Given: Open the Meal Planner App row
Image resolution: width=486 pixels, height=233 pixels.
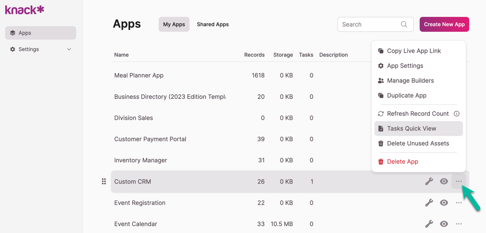Looking at the screenshot, I should click(139, 76).
